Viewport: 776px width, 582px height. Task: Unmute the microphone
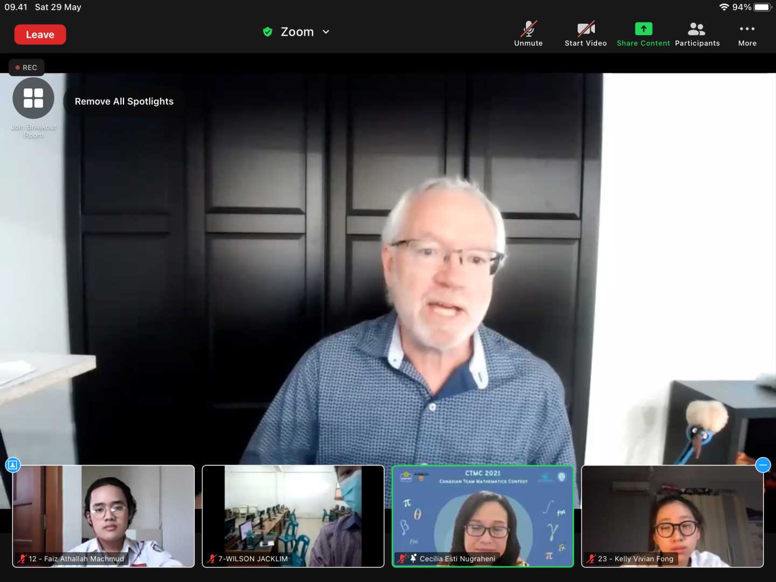528,33
